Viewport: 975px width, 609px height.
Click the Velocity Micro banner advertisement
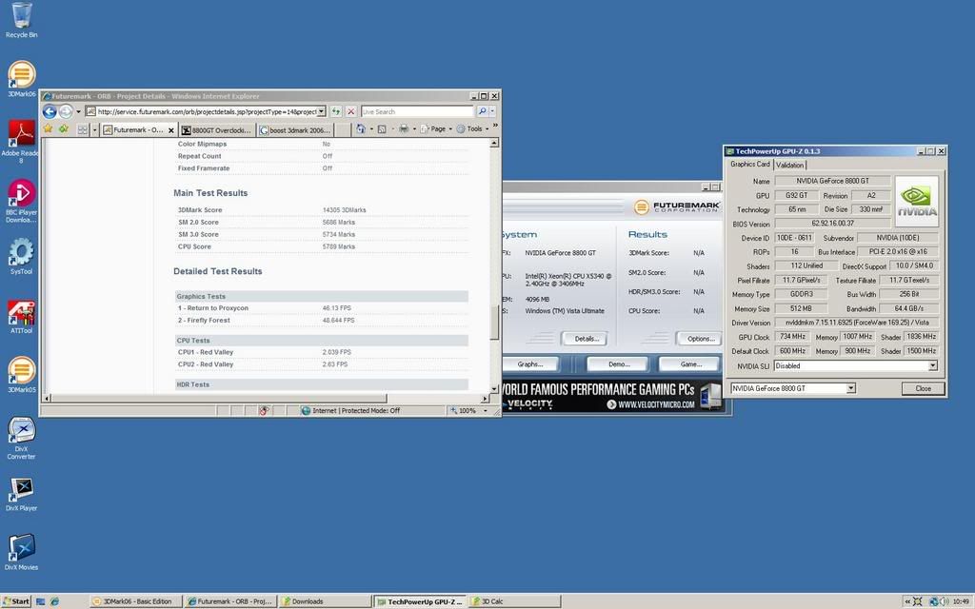coord(612,395)
